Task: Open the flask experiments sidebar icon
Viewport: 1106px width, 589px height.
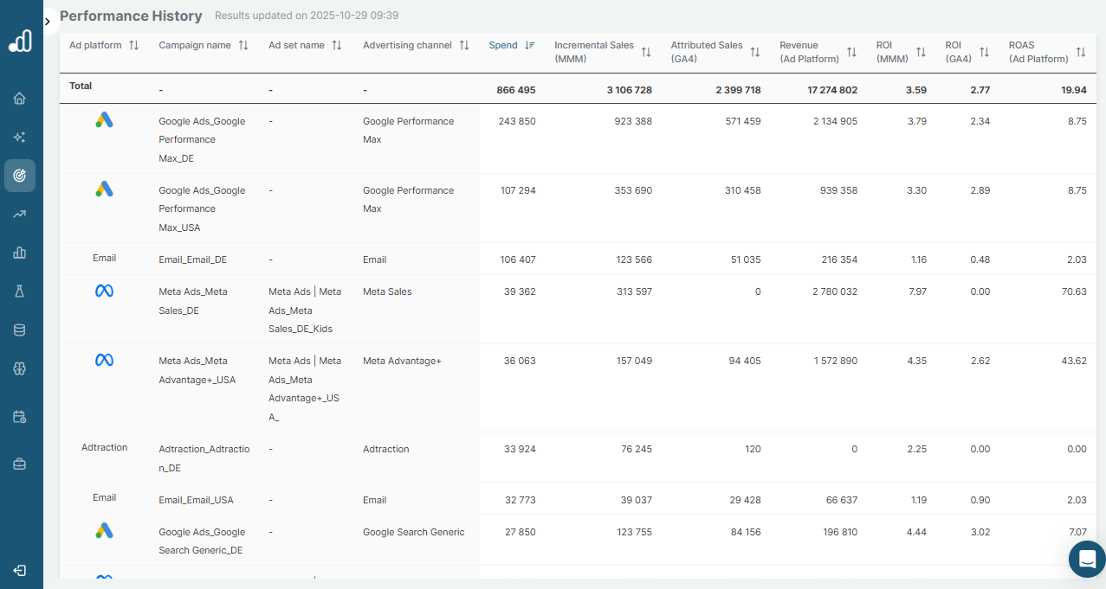Action: pyautogui.click(x=19, y=291)
